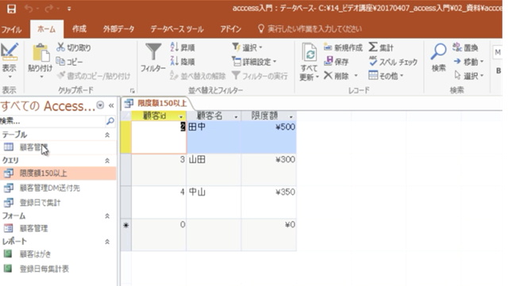508x286 pixels.
Task: Click the 削除 X icon in records group
Action: click(x=328, y=75)
